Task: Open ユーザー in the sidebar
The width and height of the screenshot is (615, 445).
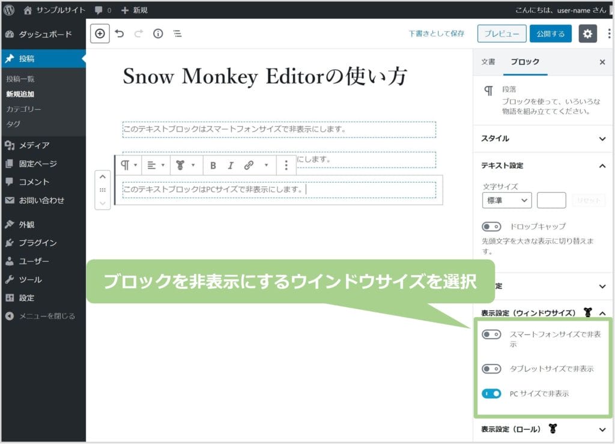Action: click(x=43, y=261)
